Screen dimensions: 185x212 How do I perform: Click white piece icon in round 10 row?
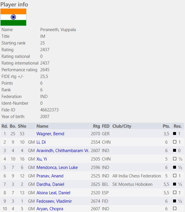coord(175,209)
